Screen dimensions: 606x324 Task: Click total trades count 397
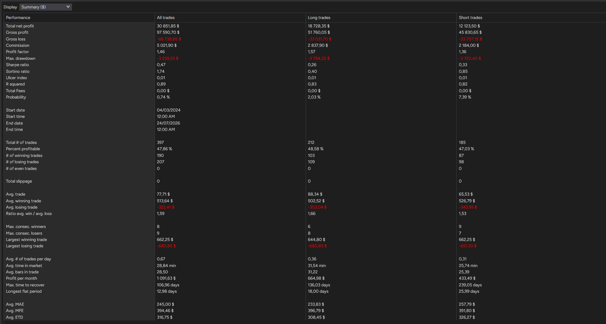pyautogui.click(x=161, y=142)
